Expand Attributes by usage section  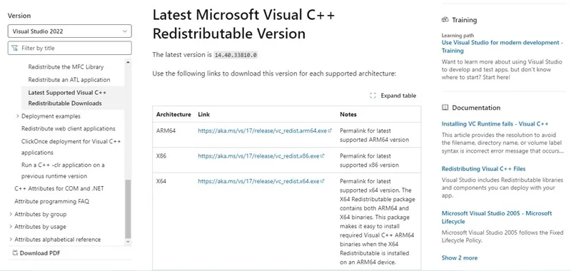(x=11, y=227)
